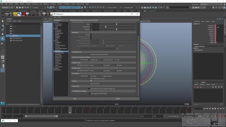Click Save in Preferences dialog
The image size is (226, 127).
pos(74,99)
